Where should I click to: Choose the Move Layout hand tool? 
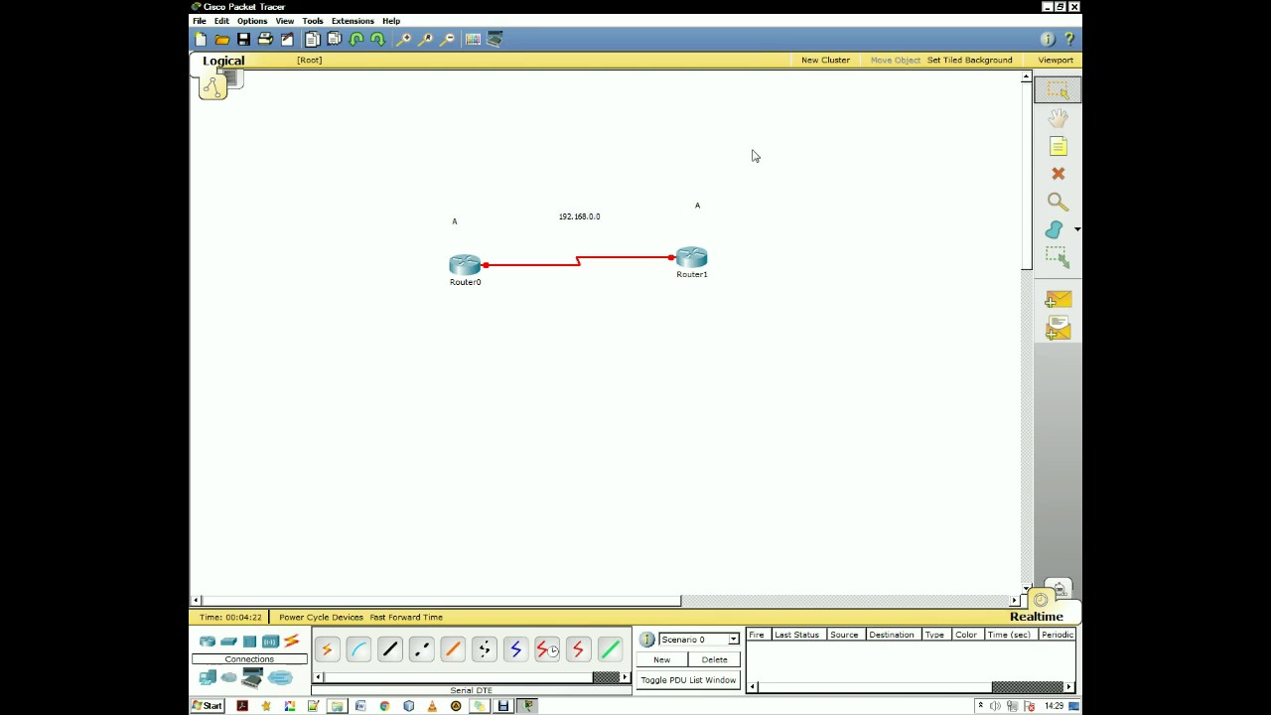coord(1058,118)
